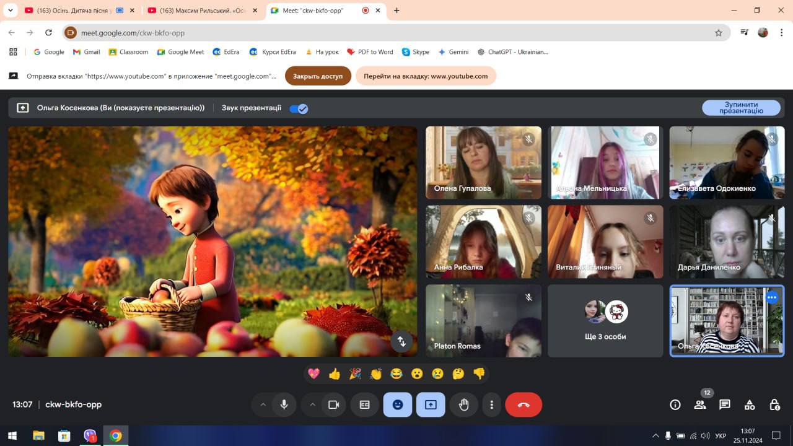This screenshot has height=446, width=793.
Task: Click the red leave call button
Action: (x=523, y=404)
